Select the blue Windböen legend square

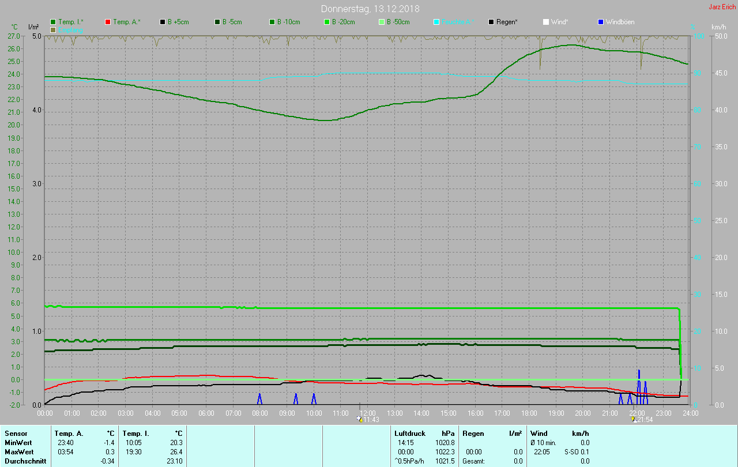pos(601,22)
